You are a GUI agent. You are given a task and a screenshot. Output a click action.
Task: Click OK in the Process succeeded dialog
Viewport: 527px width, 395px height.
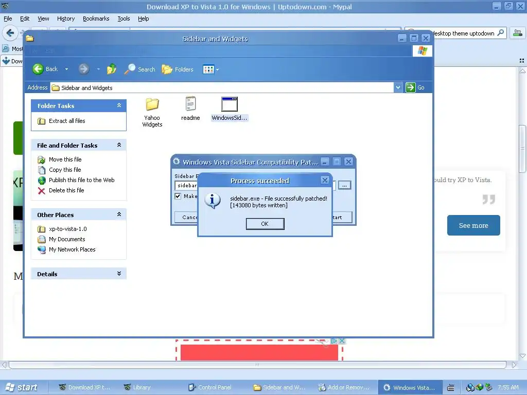tap(265, 224)
